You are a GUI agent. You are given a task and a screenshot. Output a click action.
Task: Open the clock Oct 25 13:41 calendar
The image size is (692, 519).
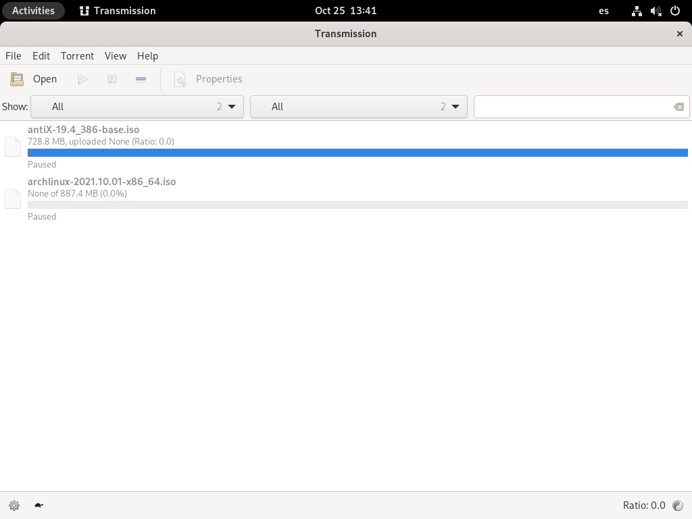[x=345, y=11]
